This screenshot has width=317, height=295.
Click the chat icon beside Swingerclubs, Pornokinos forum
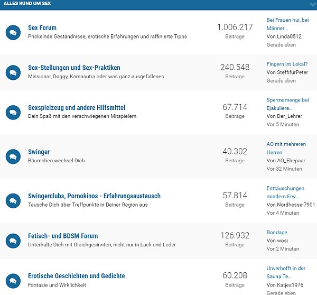[13, 200]
